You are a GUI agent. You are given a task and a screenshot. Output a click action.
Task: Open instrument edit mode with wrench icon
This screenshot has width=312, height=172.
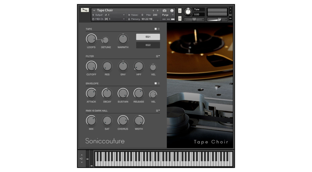tap(85, 10)
